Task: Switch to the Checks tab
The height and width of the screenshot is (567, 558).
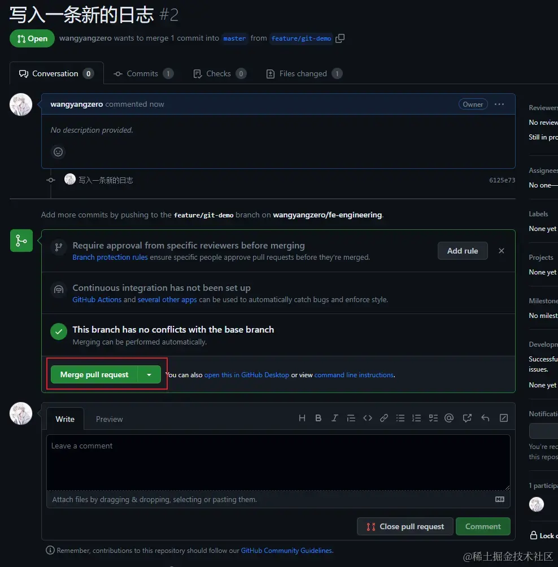Action: point(220,73)
